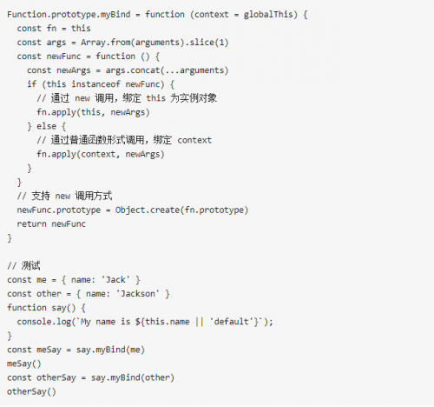Screen dimensions: 434x407
Task: Click the Function.prototype.myBind declaration text
Action: click(69, 14)
